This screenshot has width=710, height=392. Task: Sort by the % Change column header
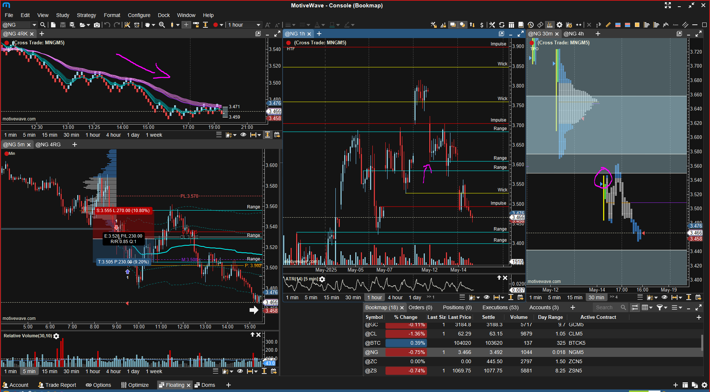tap(406, 317)
